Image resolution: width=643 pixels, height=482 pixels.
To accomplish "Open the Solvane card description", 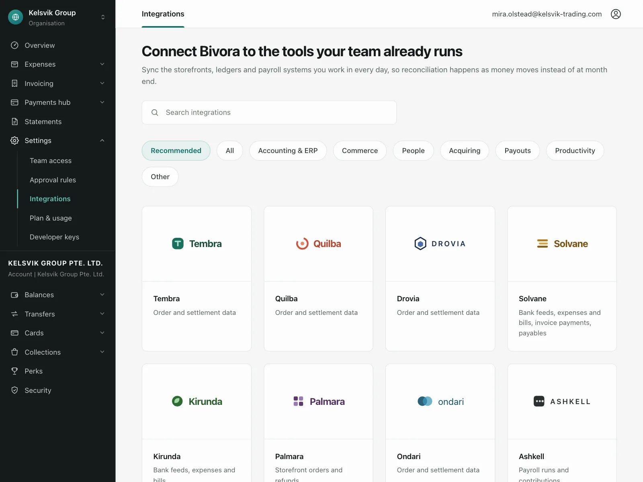I will [559, 323].
